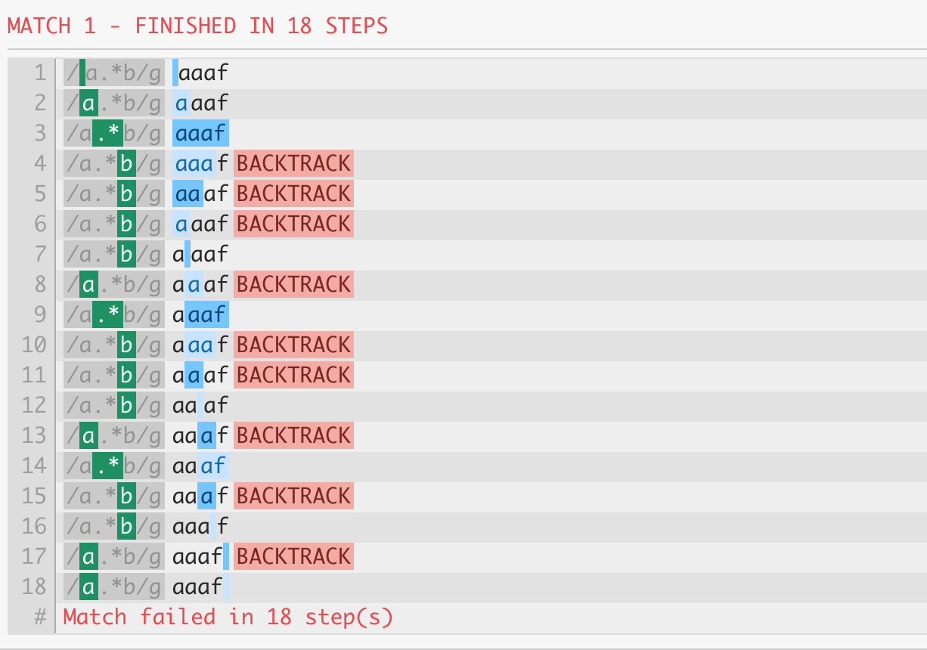Click the test string on step 16
Screen dimensions: 927x650
tap(200, 527)
